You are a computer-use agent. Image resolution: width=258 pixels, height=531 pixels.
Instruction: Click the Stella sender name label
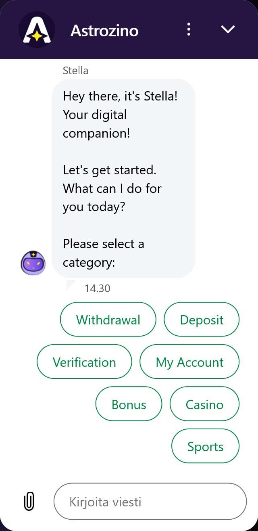75,71
